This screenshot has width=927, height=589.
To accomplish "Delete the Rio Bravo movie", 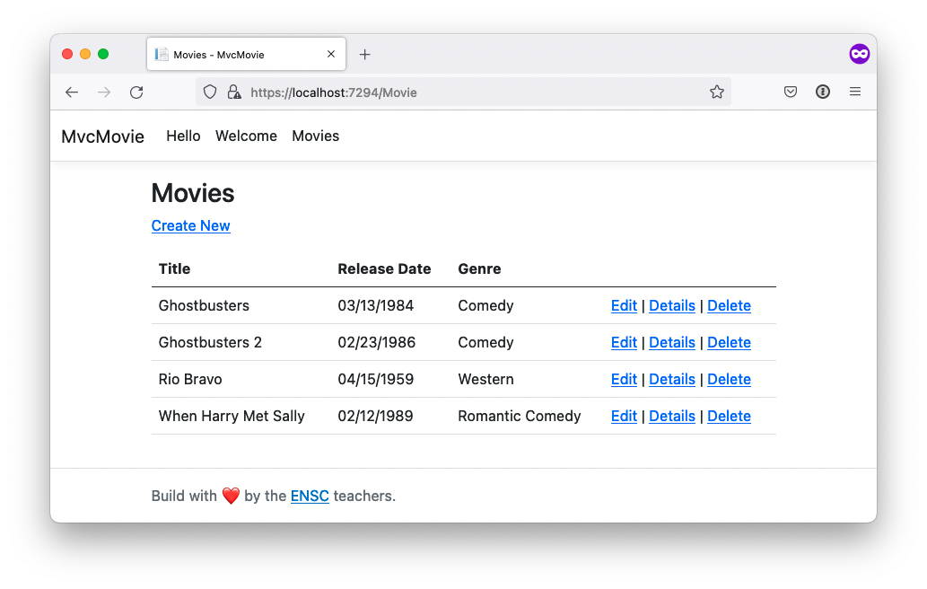I will 729,379.
